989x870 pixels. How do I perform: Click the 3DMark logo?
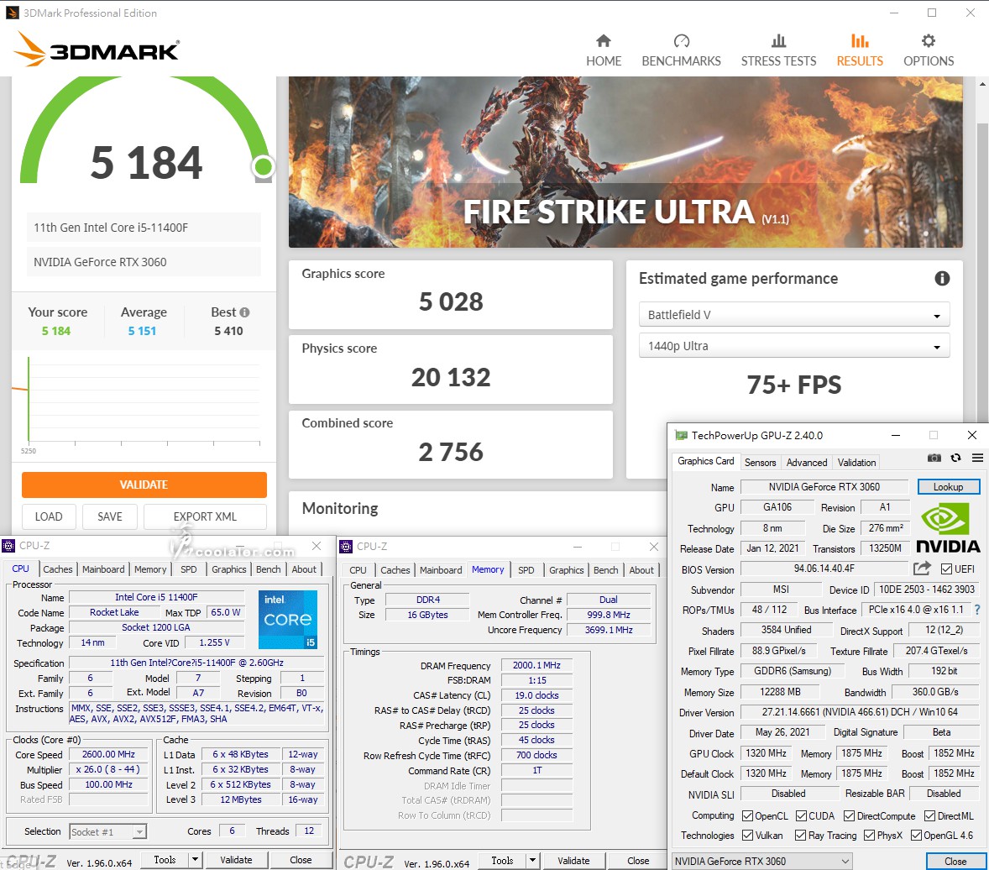coord(97,49)
